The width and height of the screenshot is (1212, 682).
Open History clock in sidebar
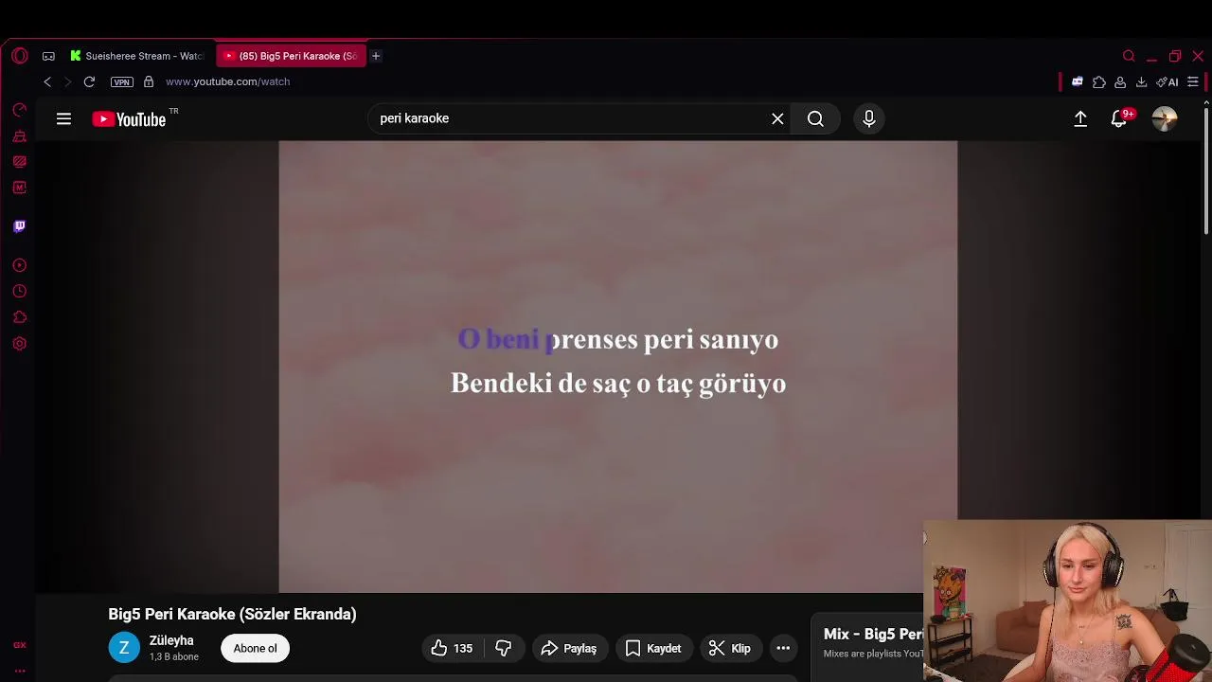point(20,292)
